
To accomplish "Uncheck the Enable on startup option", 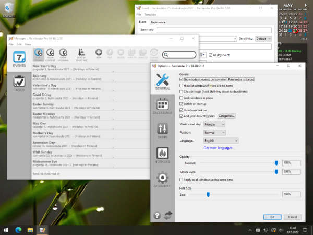I will click(x=181, y=104).
